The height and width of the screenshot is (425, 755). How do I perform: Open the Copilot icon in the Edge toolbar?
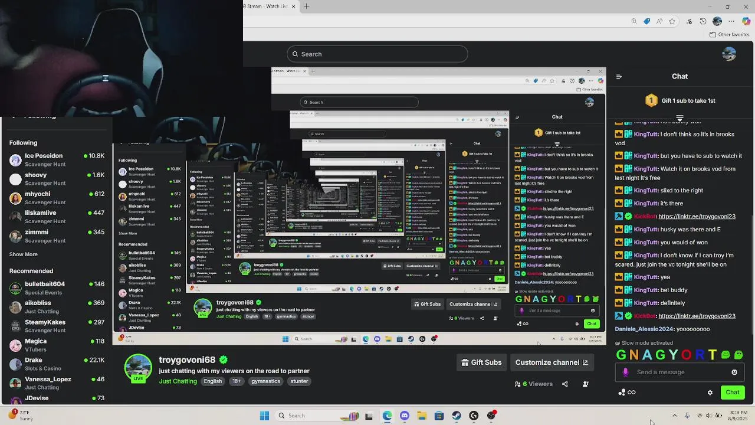pyautogui.click(x=747, y=21)
